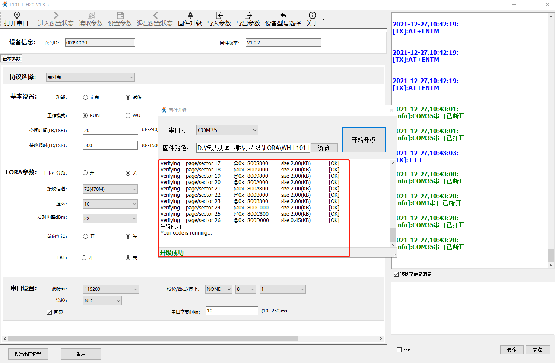Toggle the 滚动至最新消息 auto-scroll checkbox
This screenshot has width=555, height=363.
pos(396,274)
